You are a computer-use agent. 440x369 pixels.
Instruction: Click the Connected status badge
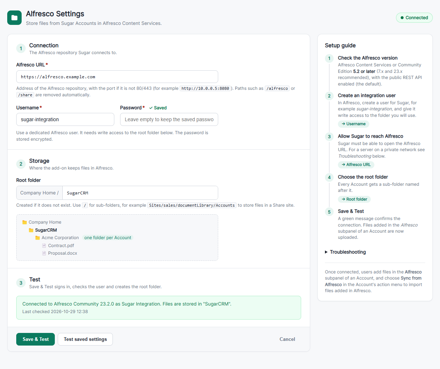414,18
